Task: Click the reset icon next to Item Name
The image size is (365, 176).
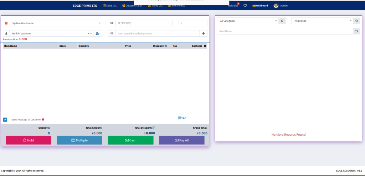Action: click(x=357, y=31)
